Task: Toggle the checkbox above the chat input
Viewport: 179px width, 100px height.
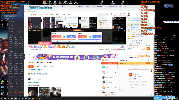Action: [145, 46]
